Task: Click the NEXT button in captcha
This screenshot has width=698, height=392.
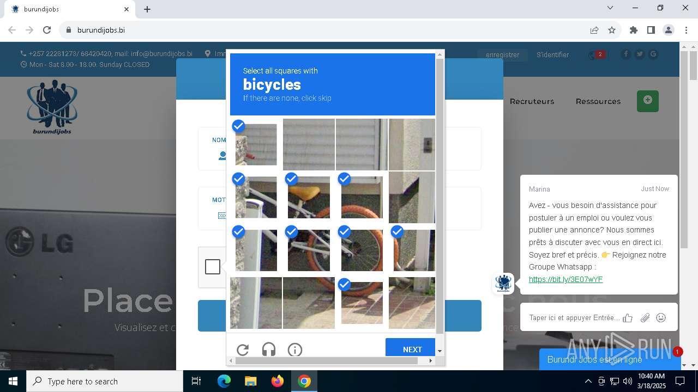Action: pyautogui.click(x=410, y=347)
